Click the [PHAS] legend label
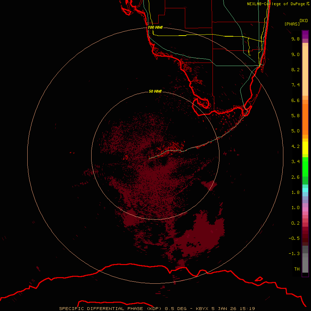311x311 pixels. click(292, 24)
